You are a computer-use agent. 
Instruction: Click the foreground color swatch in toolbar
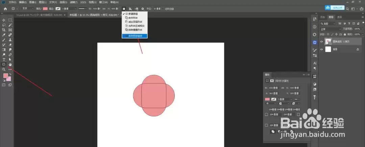[x=6, y=76]
